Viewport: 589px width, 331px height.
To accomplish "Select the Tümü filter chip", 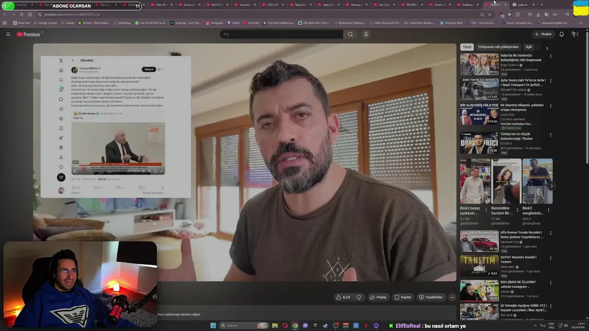I will (467, 47).
